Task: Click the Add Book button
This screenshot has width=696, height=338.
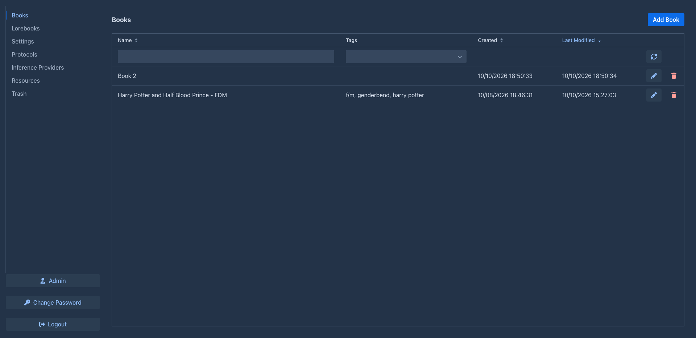Action: [x=666, y=20]
